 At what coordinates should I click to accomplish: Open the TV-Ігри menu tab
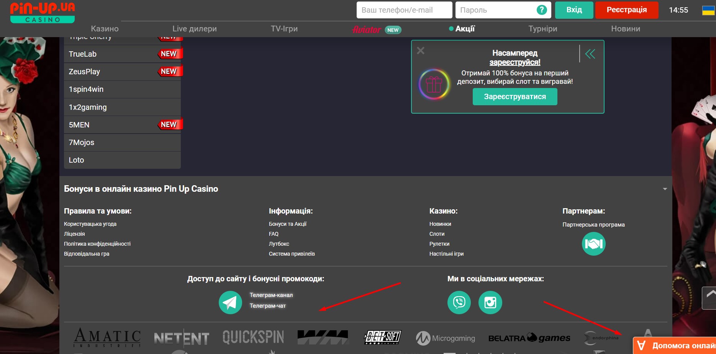pyautogui.click(x=284, y=29)
